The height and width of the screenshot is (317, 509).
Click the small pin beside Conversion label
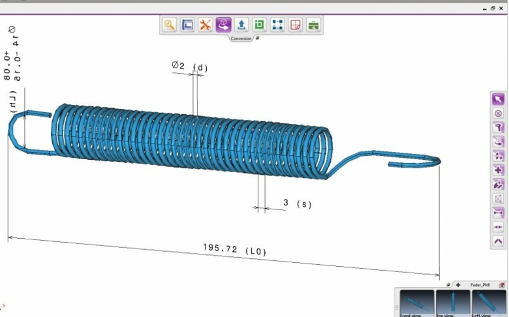point(257,38)
